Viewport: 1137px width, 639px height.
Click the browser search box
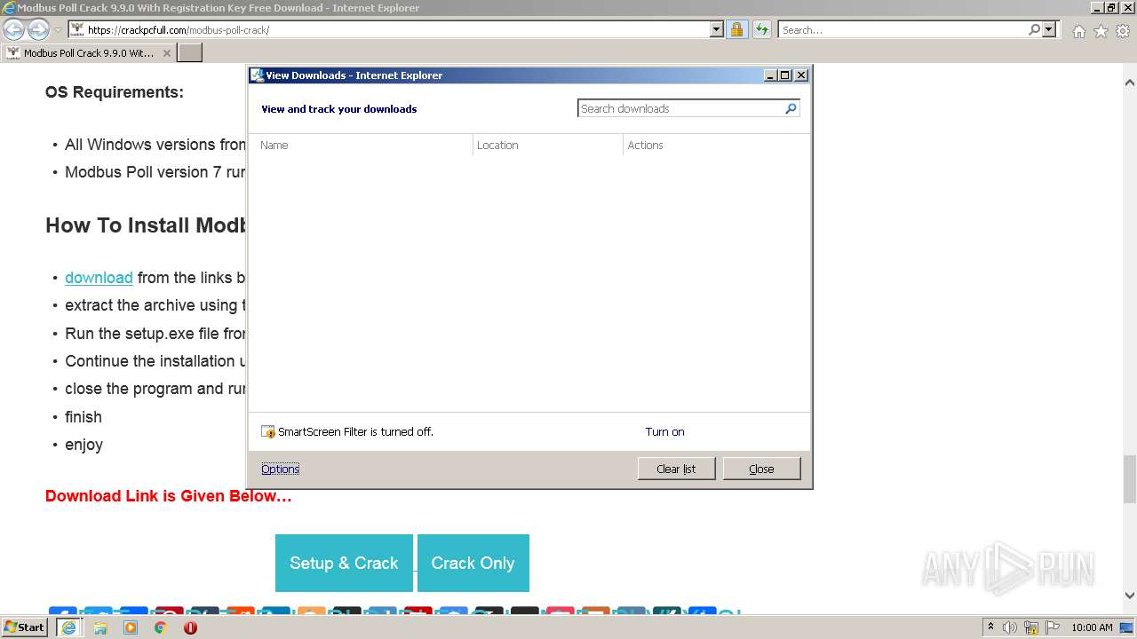[x=902, y=29]
